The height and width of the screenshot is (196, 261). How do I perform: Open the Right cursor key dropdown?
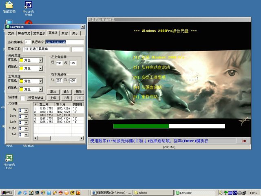point(26,129)
